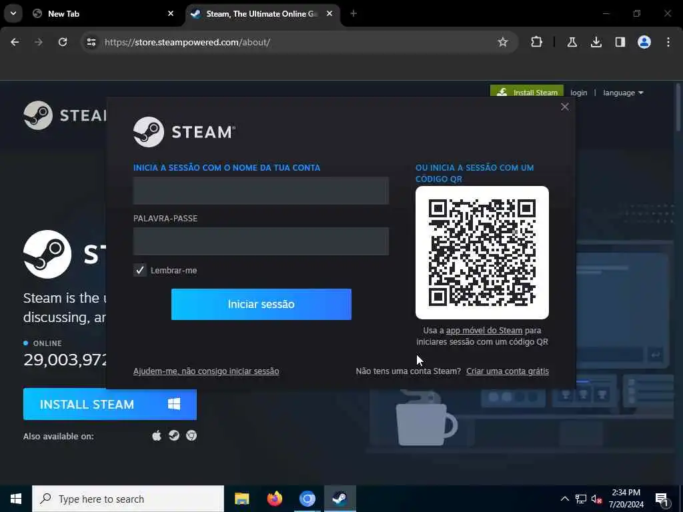The height and width of the screenshot is (512, 683).
Task: Close the Steam browser tab
Action: 329,13
